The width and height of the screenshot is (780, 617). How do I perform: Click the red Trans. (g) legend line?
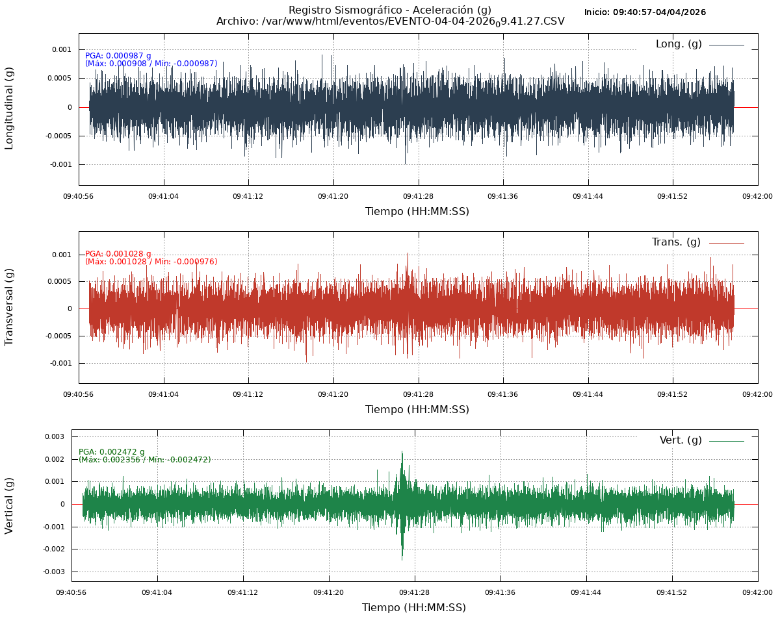pos(726,243)
